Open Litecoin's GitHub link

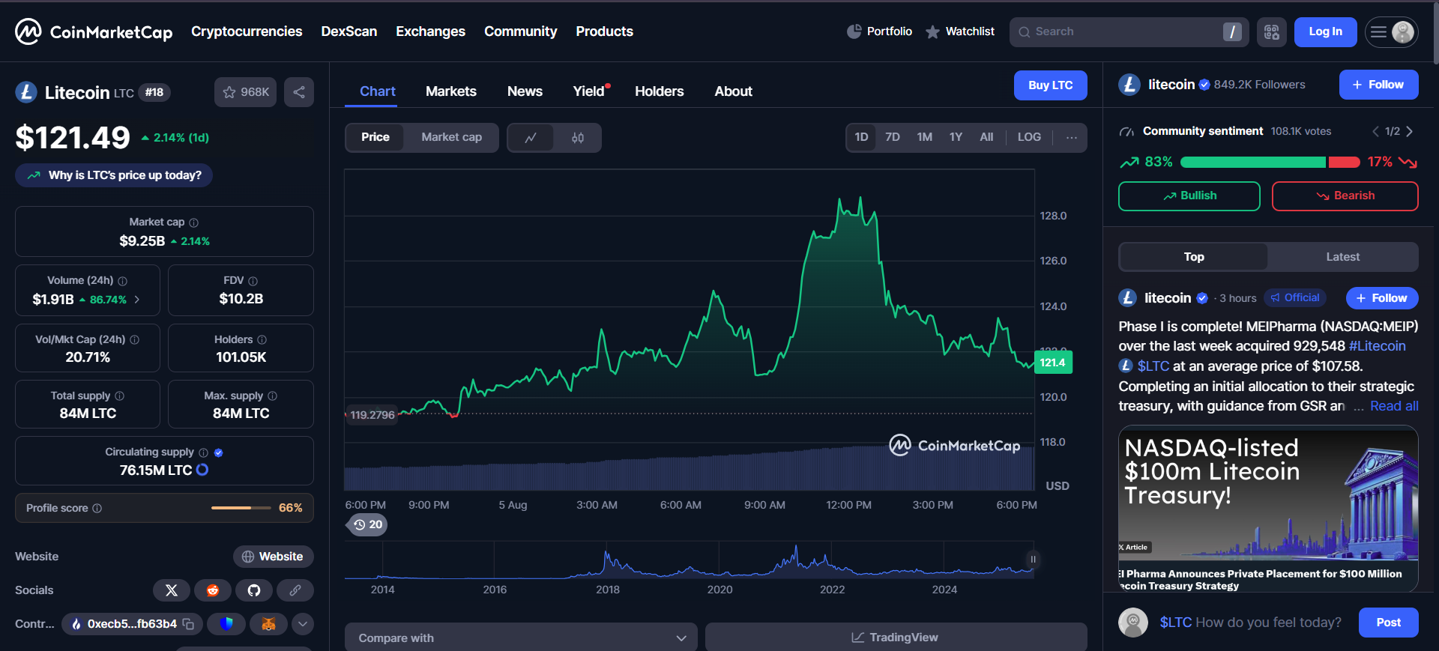(x=254, y=590)
